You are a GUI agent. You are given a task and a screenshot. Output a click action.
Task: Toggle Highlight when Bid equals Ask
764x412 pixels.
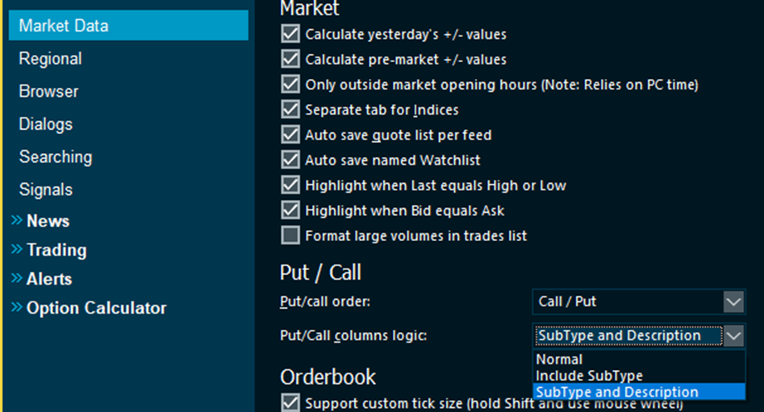(x=290, y=210)
